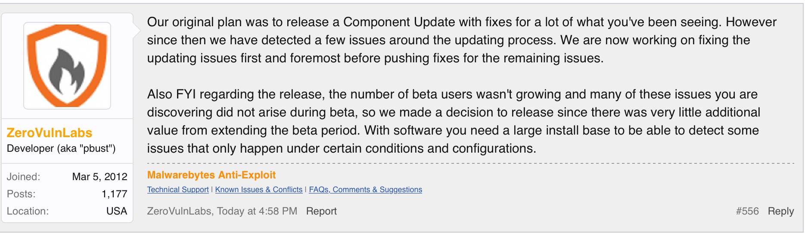Image resolution: width=805 pixels, height=233 pixels.
Task: Click the Location: label in user info
Action: click(28, 211)
